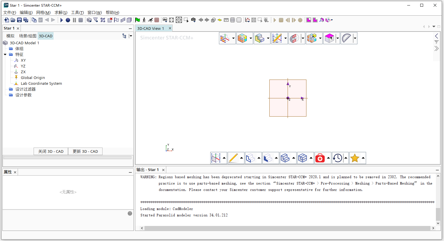The width and height of the screenshot is (444, 241).
Task: Select the 设计过滤器 folder
Action: coord(25,89)
